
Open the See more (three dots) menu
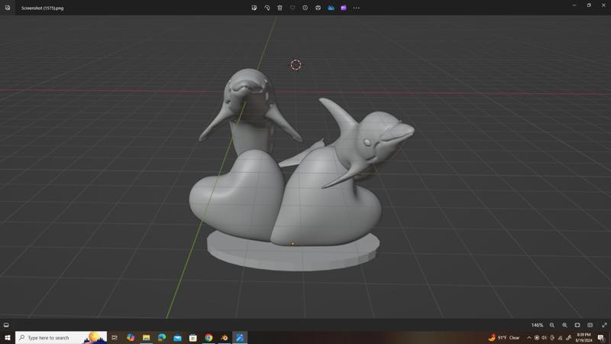[356, 8]
